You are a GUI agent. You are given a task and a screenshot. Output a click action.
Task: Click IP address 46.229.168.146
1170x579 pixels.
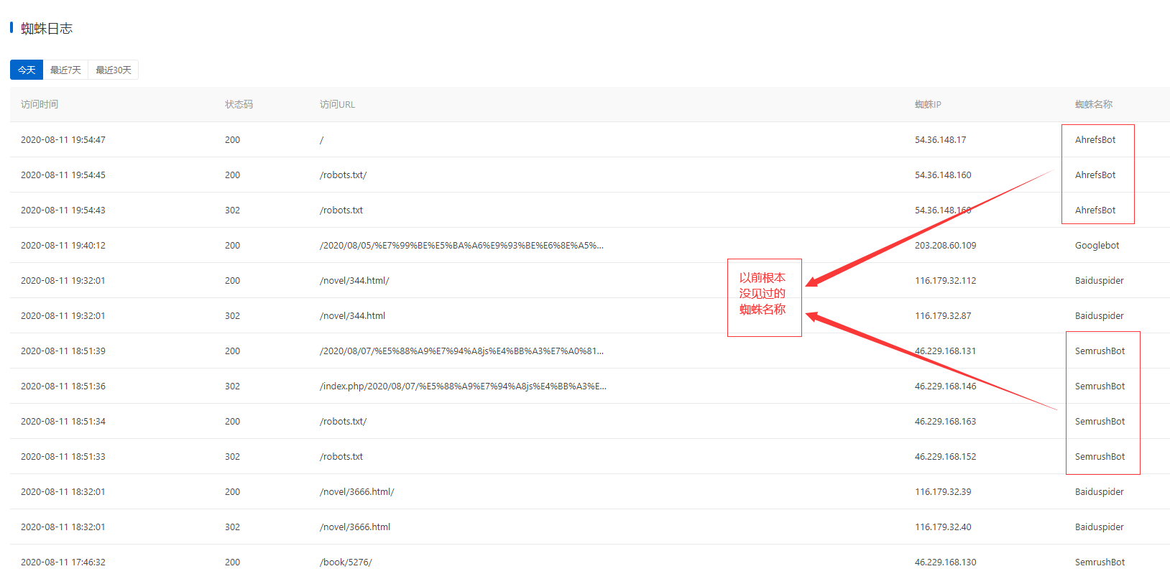coord(945,386)
